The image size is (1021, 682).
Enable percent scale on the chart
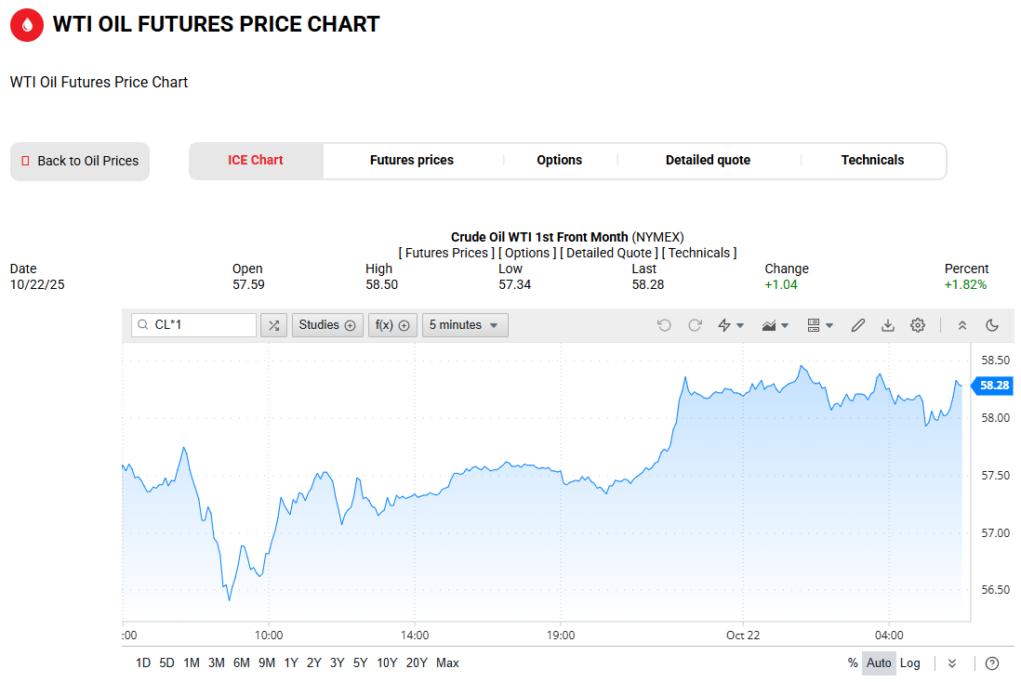pyautogui.click(x=853, y=662)
